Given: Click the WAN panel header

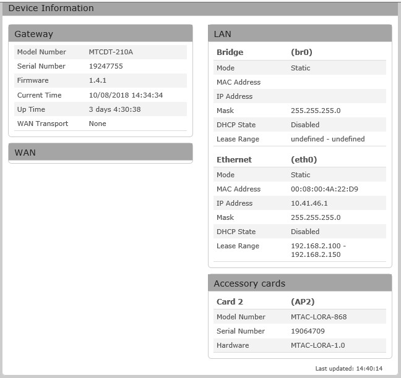Looking at the screenshot, I should tap(25, 152).
